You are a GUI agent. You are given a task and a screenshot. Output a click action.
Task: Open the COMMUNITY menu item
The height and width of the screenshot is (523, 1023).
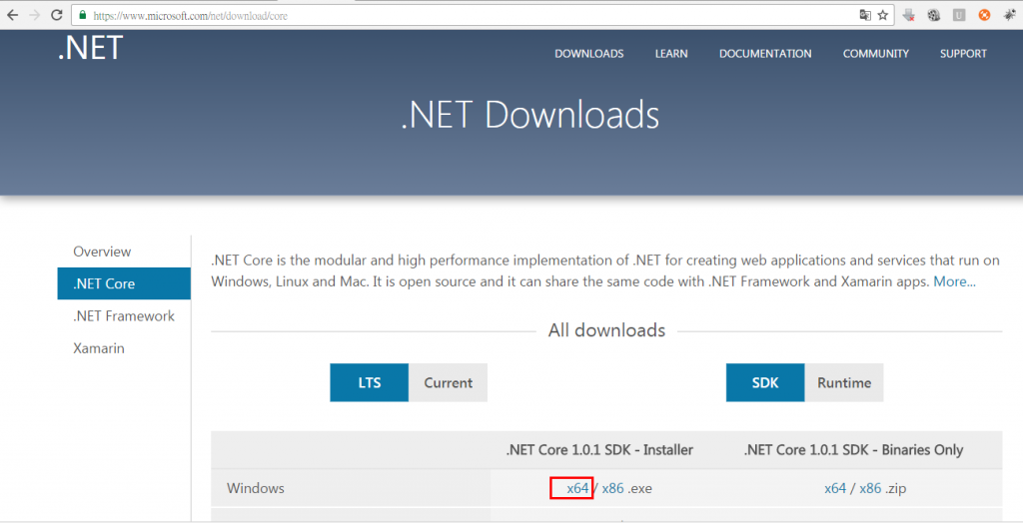pyautogui.click(x=875, y=54)
